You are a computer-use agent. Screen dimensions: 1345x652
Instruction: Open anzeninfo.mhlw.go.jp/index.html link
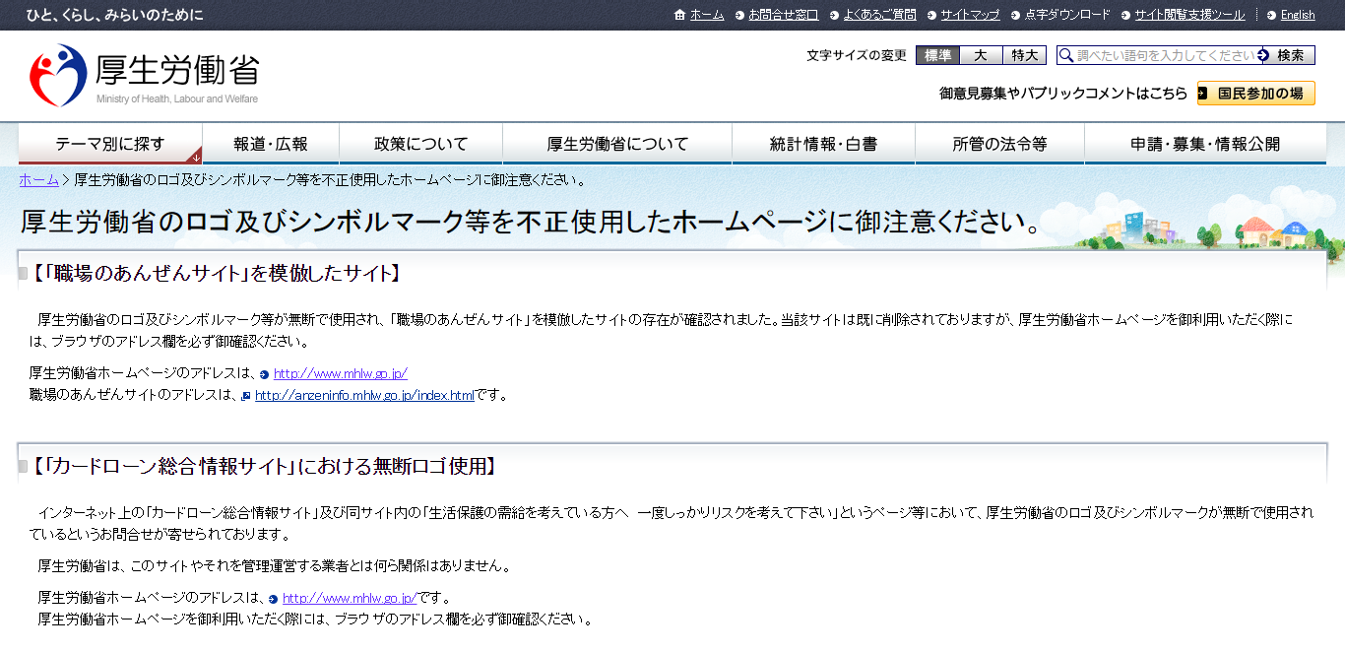[x=364, y=395]
